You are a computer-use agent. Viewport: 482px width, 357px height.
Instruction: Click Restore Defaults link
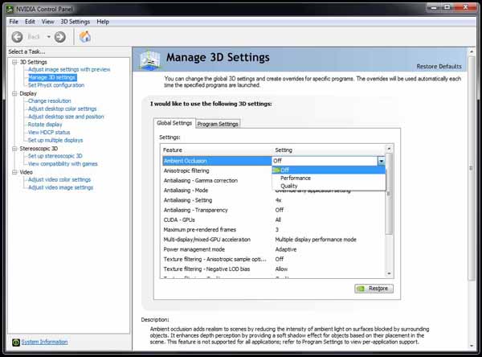coord(439,67)
